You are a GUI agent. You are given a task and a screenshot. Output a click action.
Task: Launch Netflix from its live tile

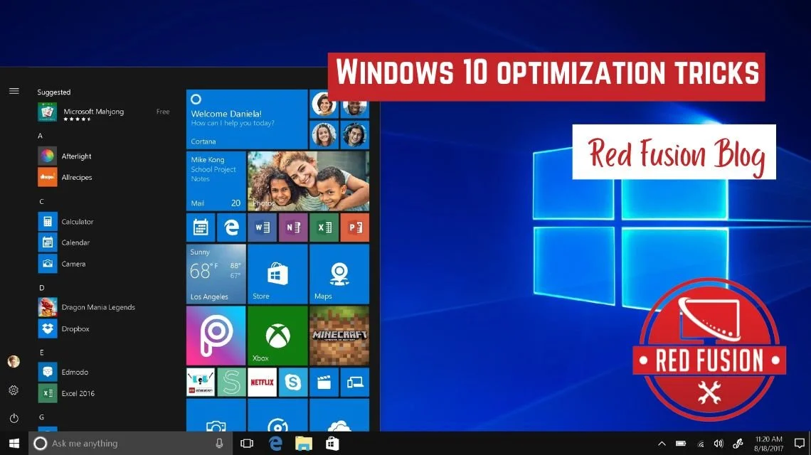[x=262, y=382]
